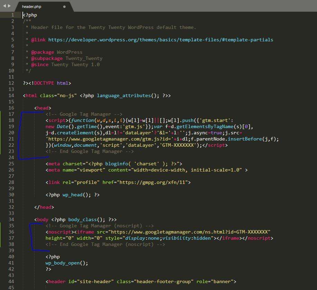The width and height of the screenshot is (317, 290).
Task: Click the googletagmanager.com/gtm.js URL string
Action: pyautogui.click(x=110, y=139)
